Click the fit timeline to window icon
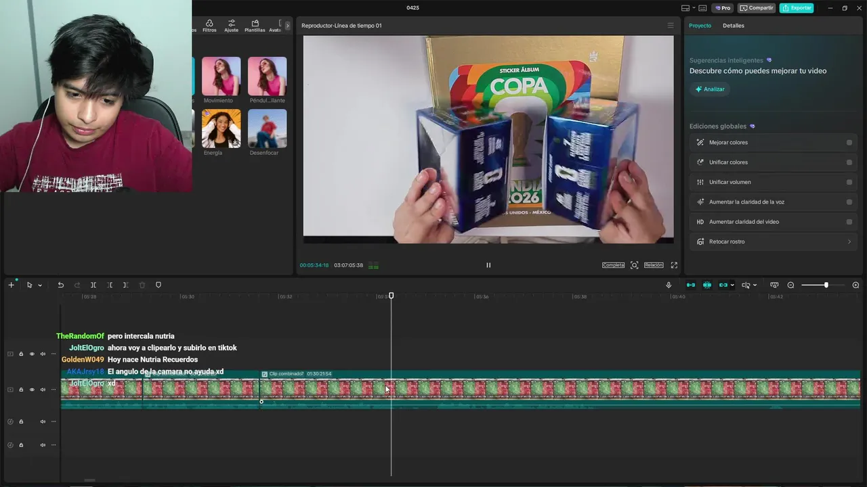The image size is (867, 487). [x=774, y=285]
